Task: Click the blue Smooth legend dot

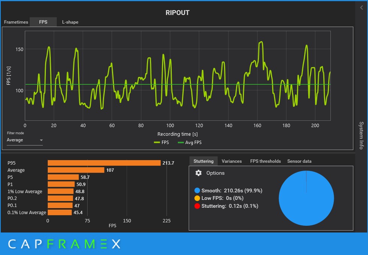Action: (x=197, y=190)
